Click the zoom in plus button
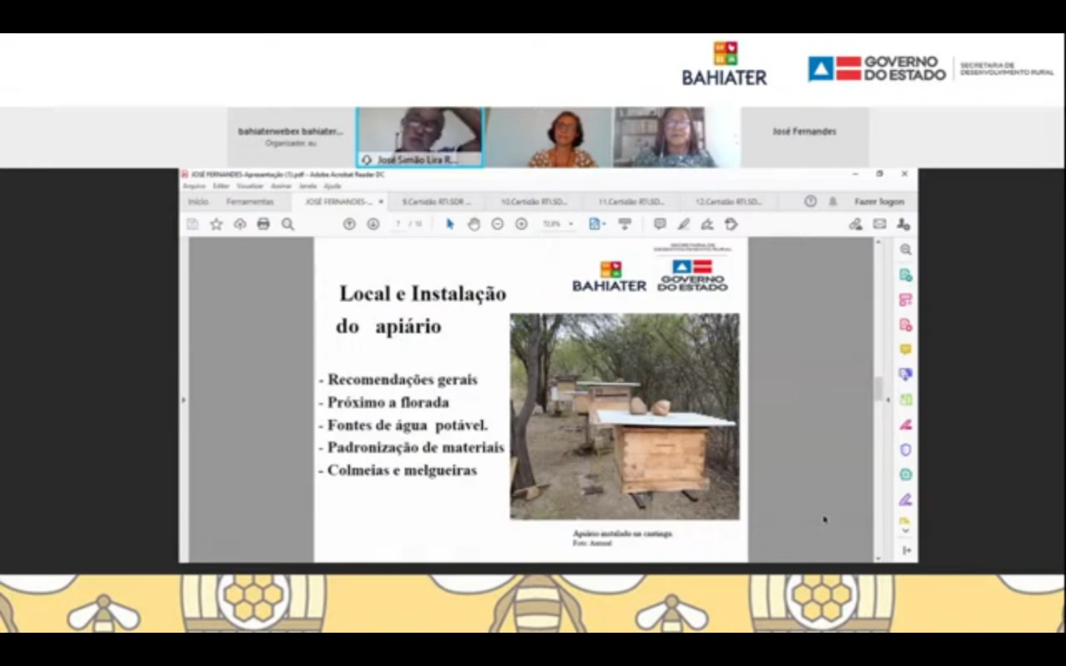 521,224
